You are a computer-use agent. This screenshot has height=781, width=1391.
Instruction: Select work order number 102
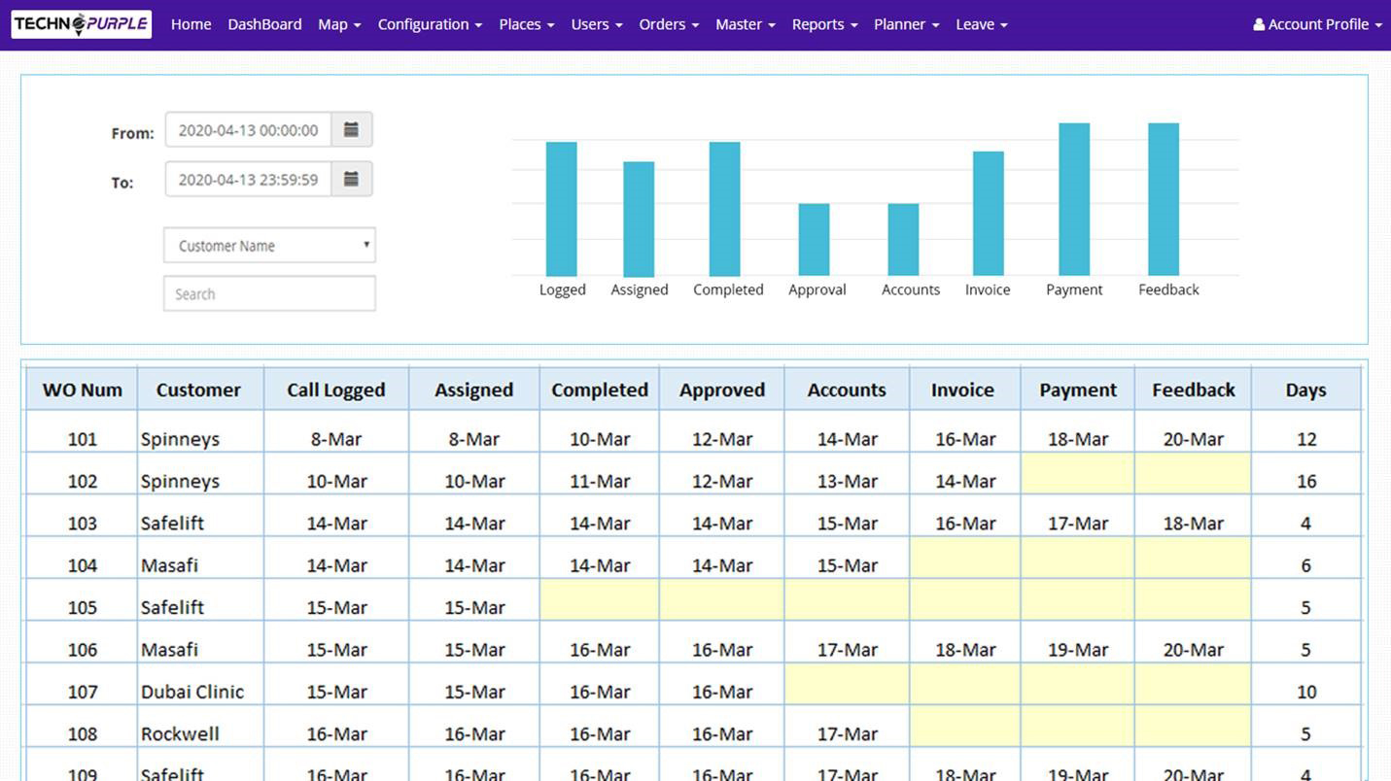83,481
